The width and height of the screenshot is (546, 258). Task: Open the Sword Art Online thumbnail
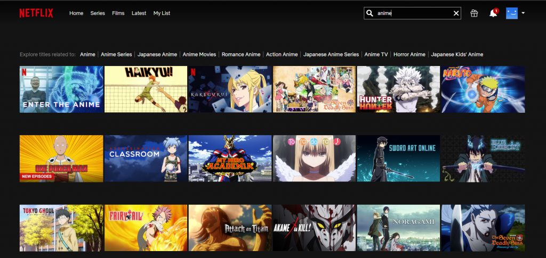point(398,159)
